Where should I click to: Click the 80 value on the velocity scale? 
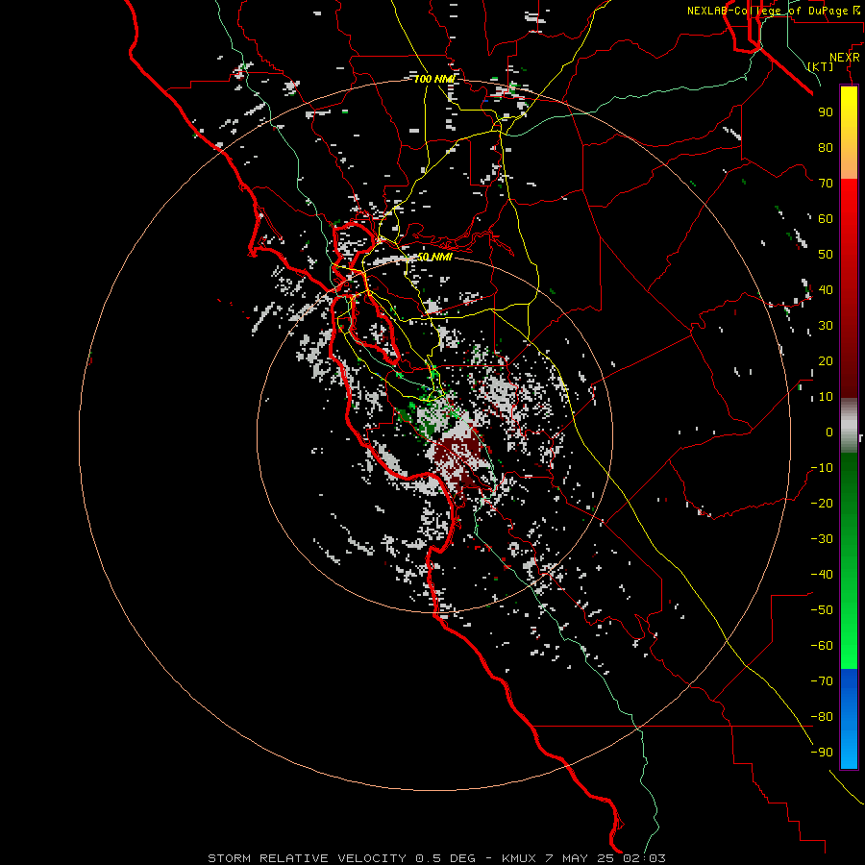(x=826, y=148)
